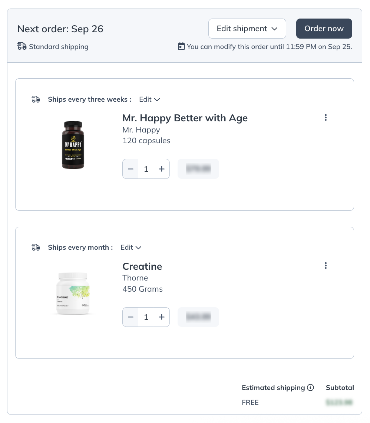Click the FREE shipping text

tap(250, 402)
